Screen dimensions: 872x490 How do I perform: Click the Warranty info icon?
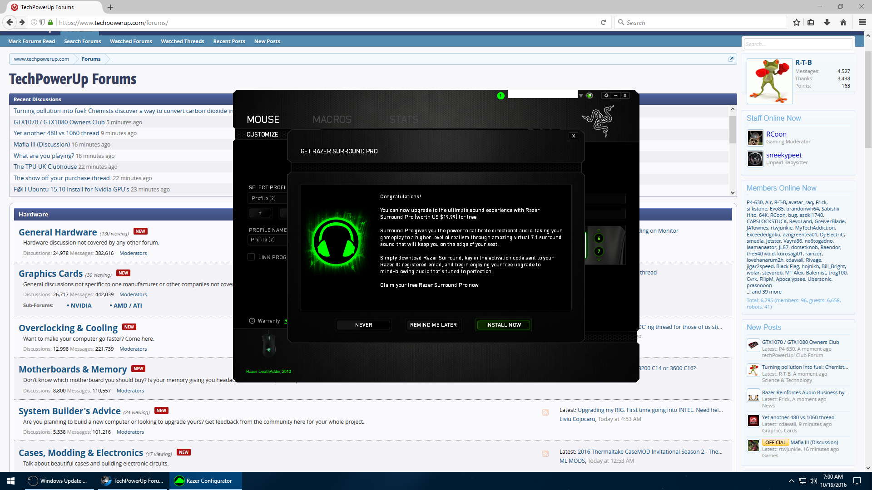tap(252, 321)
